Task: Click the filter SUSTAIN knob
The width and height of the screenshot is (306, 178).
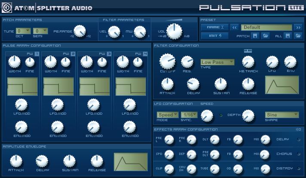Action: (x=221, y=84)
